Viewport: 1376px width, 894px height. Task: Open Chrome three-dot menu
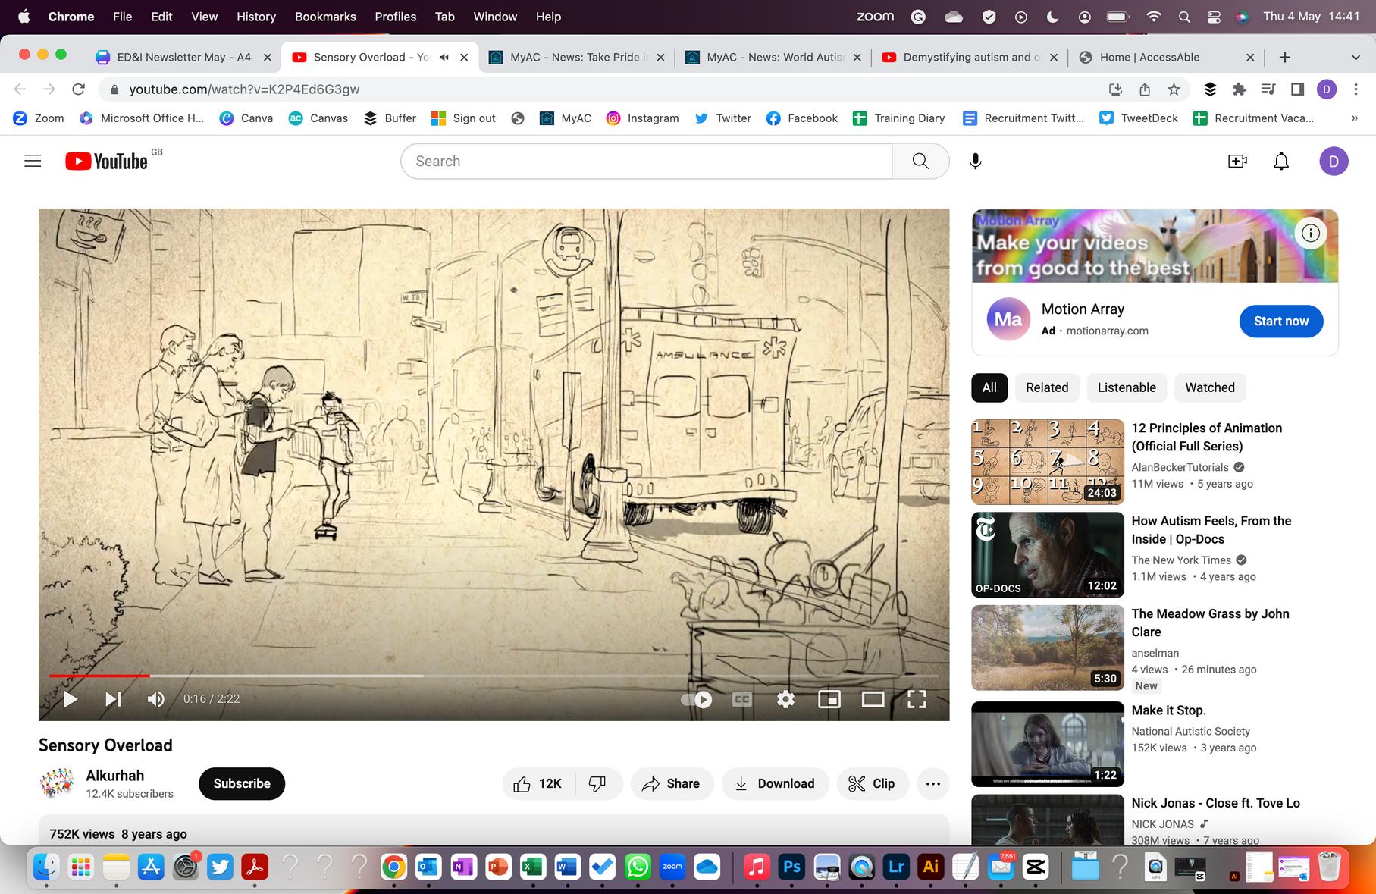[x=1356, y=89]
